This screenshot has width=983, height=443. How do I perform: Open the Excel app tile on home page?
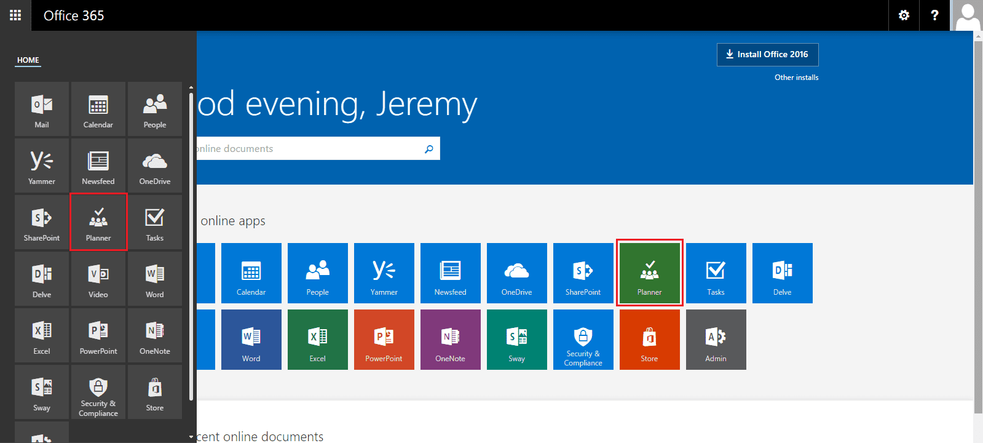point(318,340)
